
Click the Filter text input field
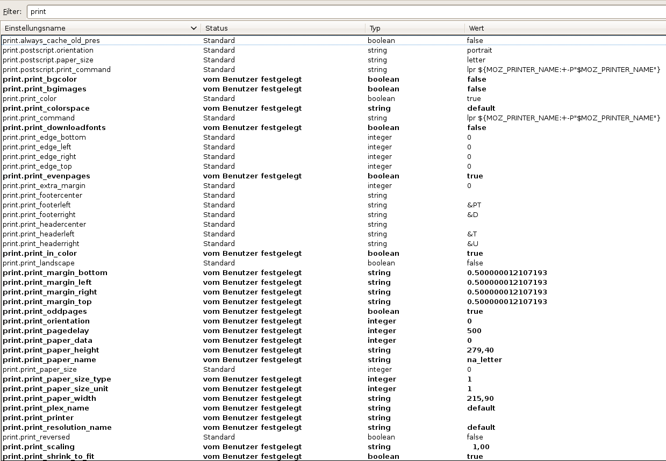(x=344, y=11)
